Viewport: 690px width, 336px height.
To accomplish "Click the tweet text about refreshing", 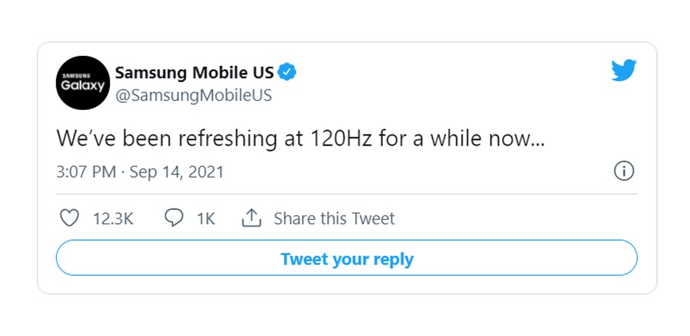I will pos(301,139).
